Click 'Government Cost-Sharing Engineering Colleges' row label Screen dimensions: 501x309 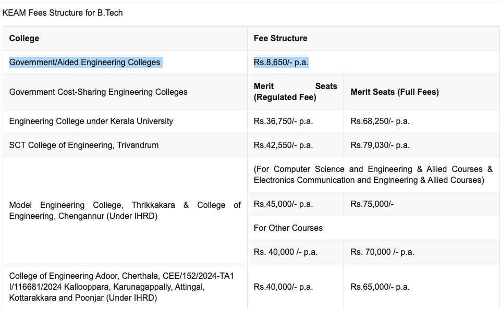99,92
